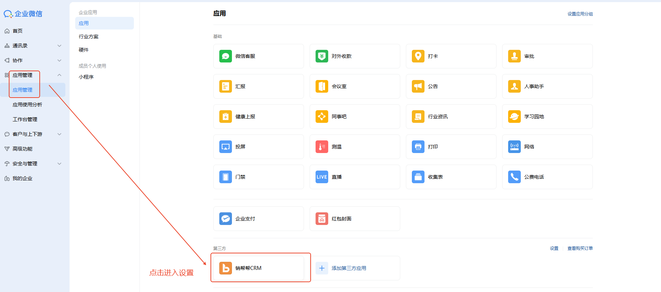Open the 公费电话 phone icon
Image resolution: width=661 pixels, height=292 pixels.
pyautogui.click(x=514, y=177)
